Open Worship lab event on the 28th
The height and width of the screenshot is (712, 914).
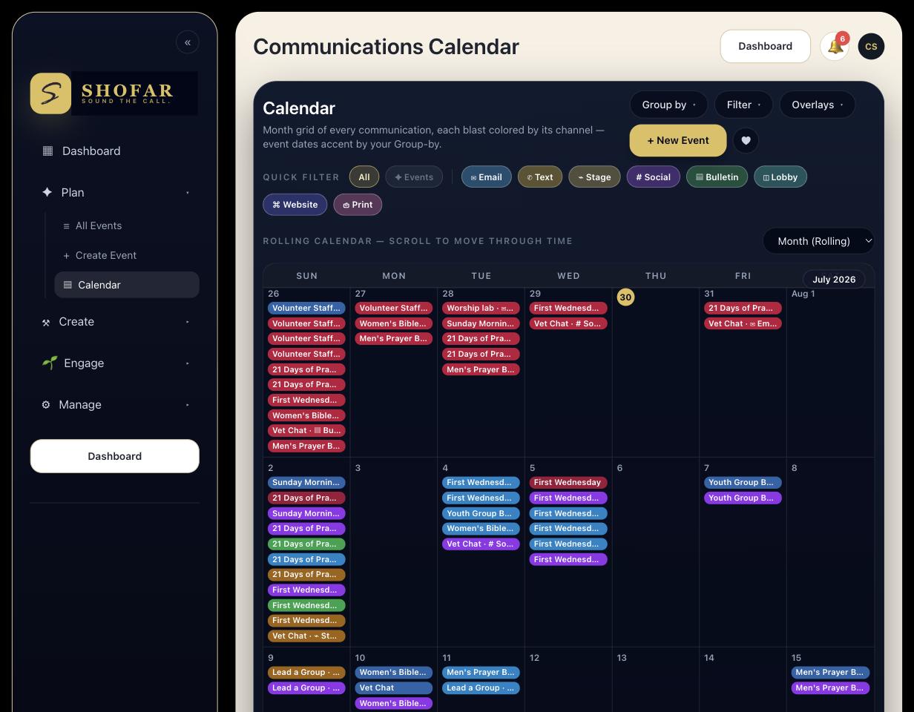tap(481, 308)
